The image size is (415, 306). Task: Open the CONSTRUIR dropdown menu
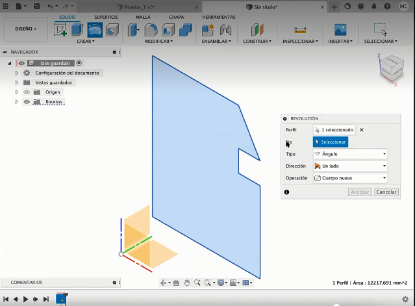click(257, 42)
